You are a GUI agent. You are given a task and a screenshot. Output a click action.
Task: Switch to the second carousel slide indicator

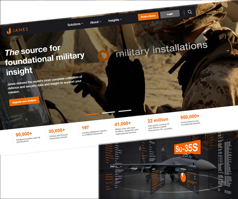[108, 112]
